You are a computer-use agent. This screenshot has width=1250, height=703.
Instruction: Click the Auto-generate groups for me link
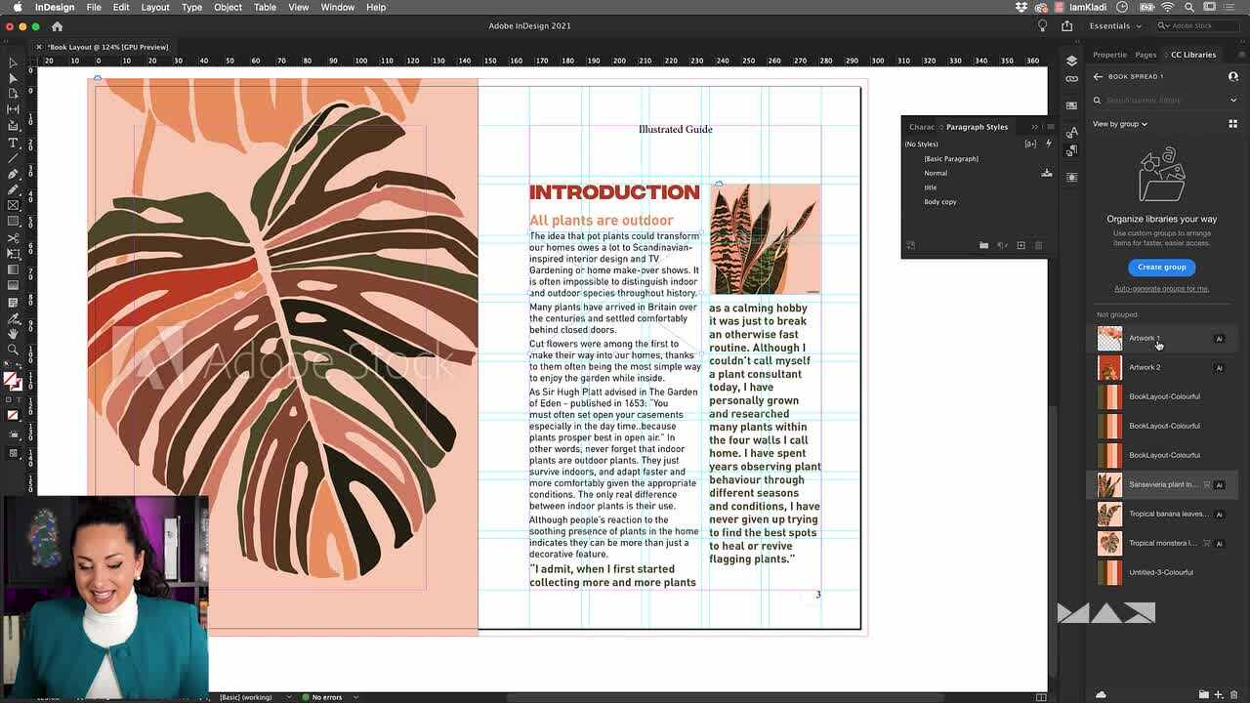coord(1161,289)
